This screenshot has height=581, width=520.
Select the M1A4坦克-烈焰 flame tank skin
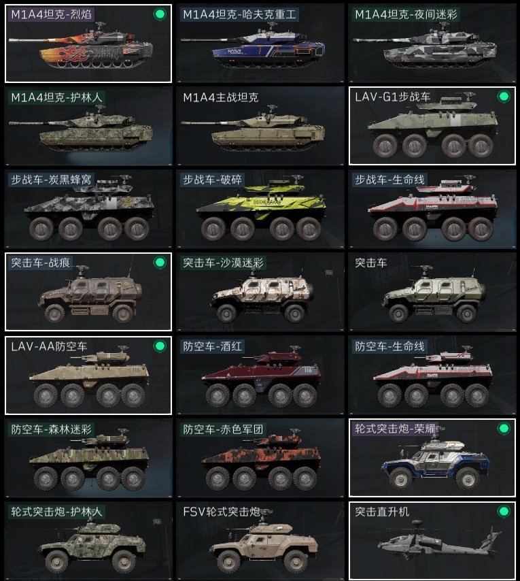pyautogui.click(x=88, y=44)
